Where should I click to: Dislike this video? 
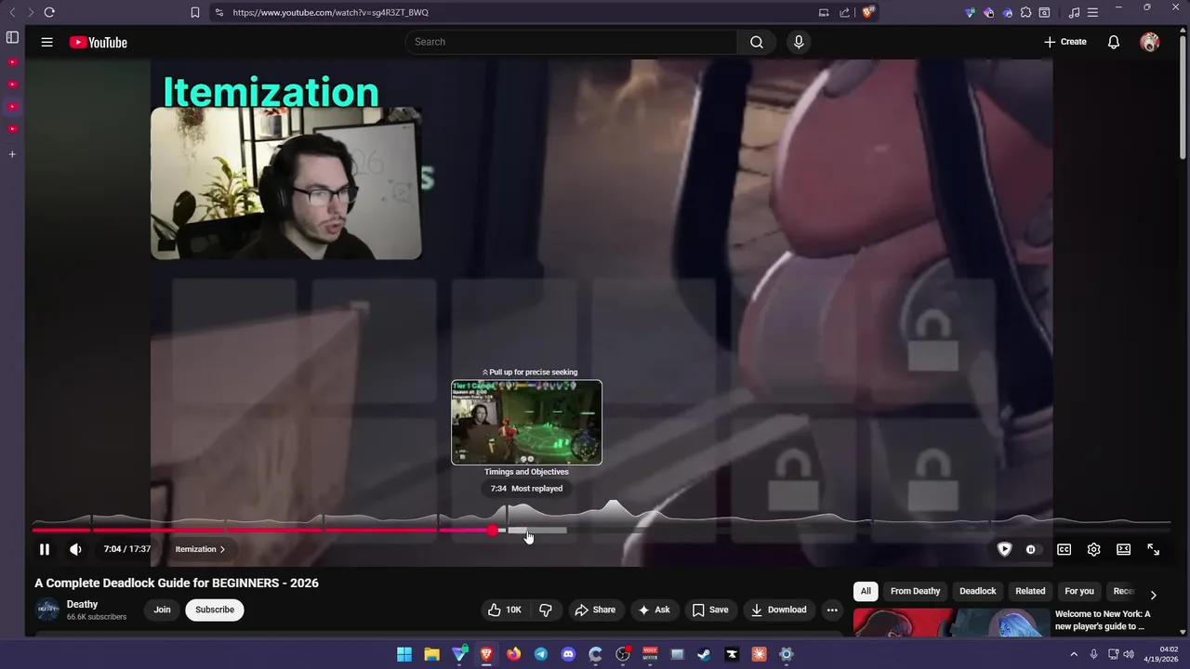(x=546, y=610)
